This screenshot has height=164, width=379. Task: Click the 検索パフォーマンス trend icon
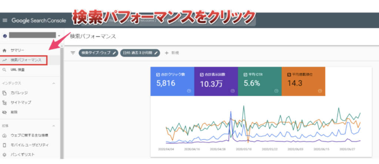pyautogui.click(x=4, y=60)
